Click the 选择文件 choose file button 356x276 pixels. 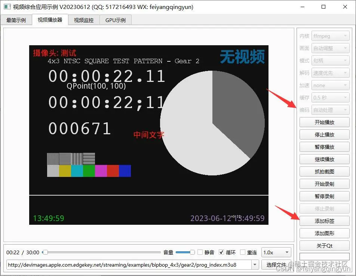pyautogui.click(x=276, y=264)
